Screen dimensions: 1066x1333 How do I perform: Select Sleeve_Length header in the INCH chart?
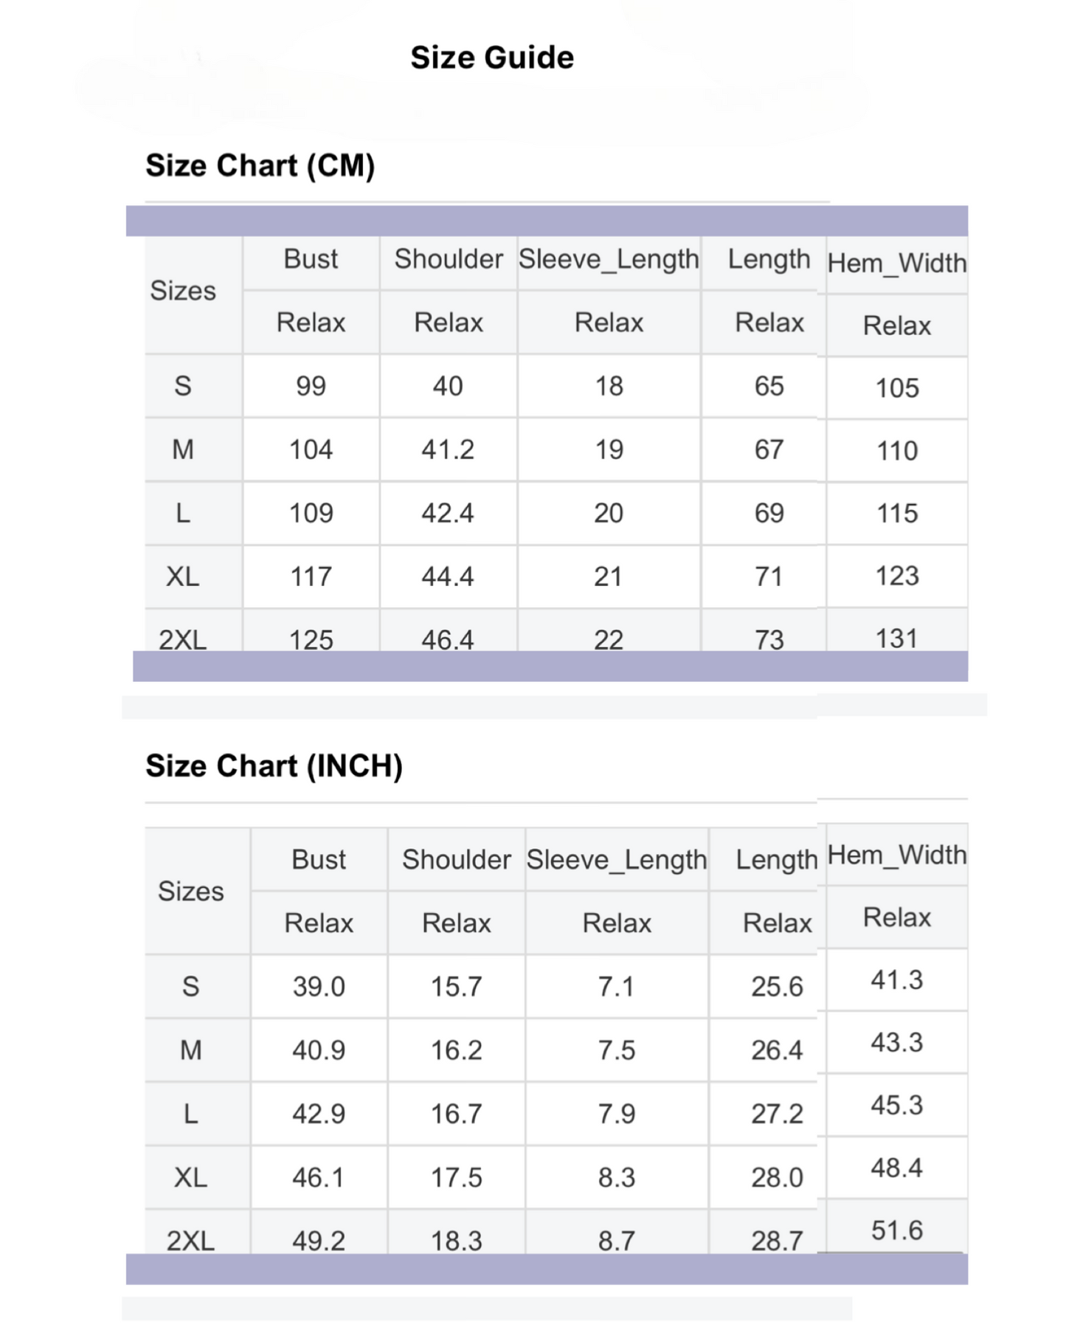[x=616, y=860]
